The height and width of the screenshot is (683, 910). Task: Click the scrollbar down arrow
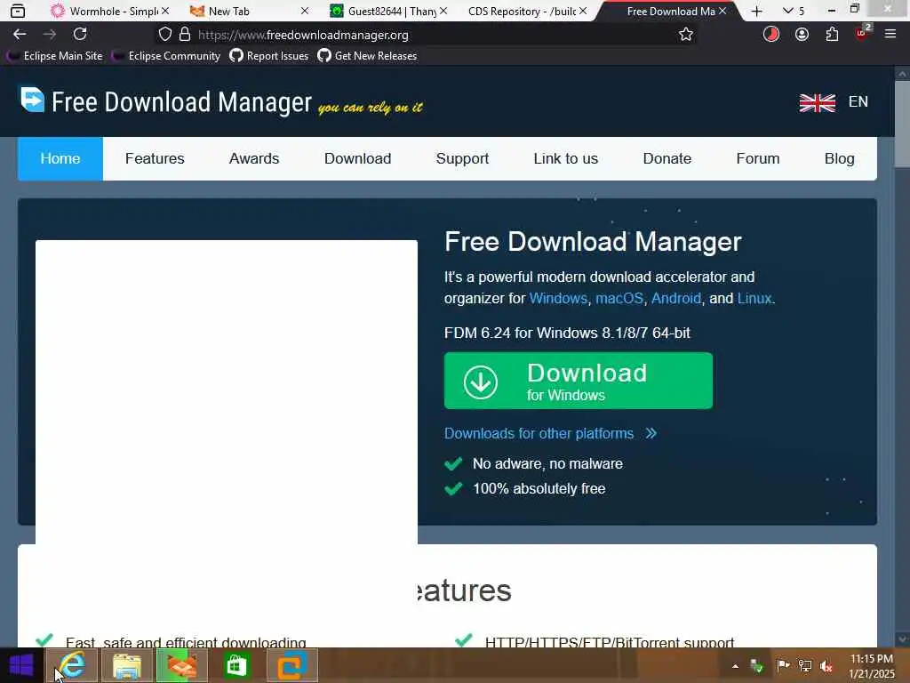(903, 639)
